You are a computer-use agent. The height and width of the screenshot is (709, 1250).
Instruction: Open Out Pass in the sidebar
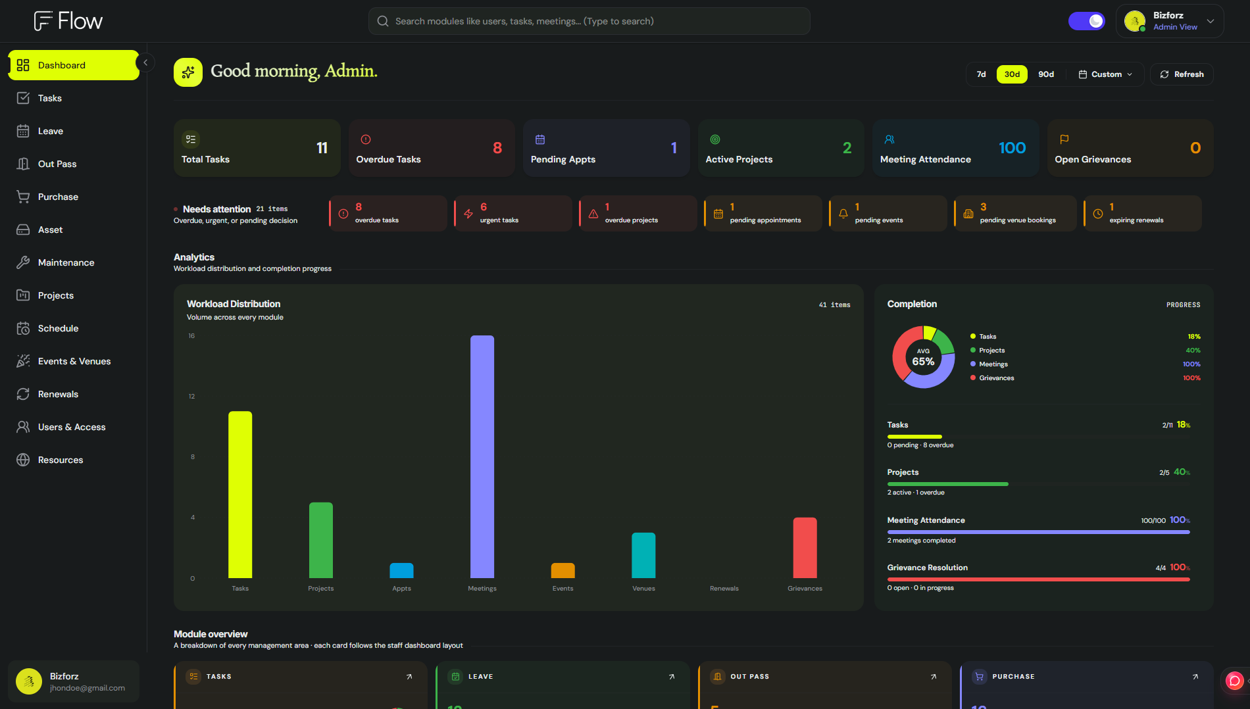point(74,164)
